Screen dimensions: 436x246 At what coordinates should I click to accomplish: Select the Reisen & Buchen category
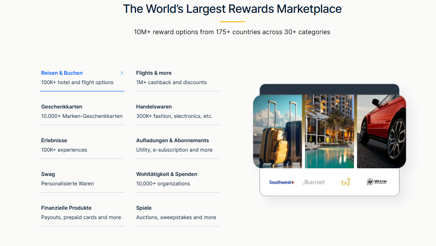pos(62,73)
